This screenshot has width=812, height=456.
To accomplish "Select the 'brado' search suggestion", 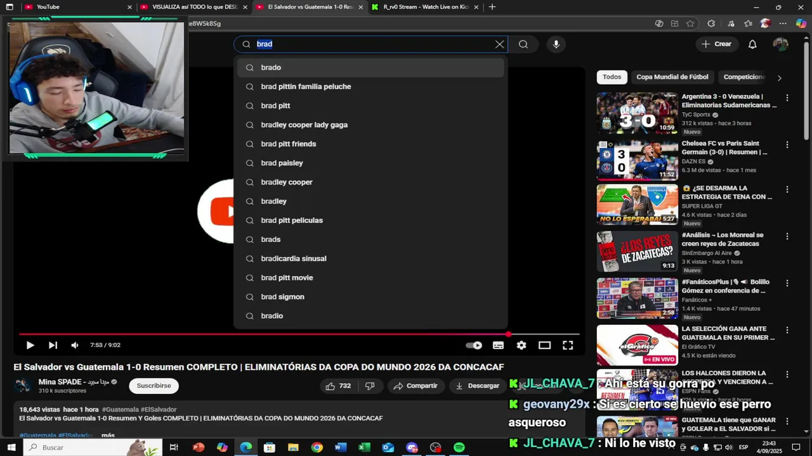I will click(x=370, y=68).
